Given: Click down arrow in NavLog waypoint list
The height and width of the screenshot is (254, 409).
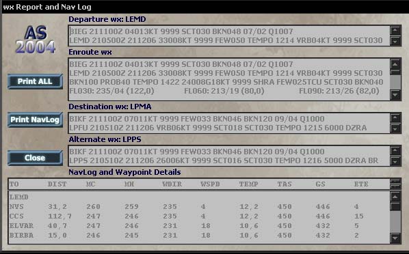Looking at the screenshot, I should pos(395,238).
